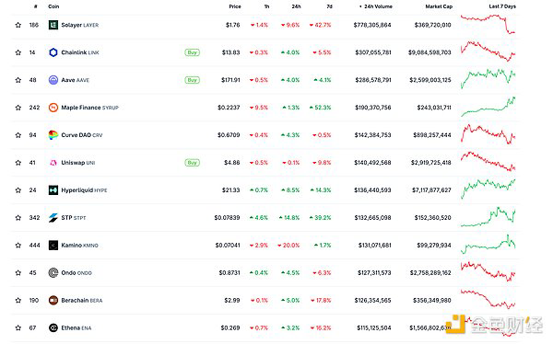The height and width of the screenshot is (344, 553).
Task: Click the Aave ghost icon
Action: pyautogui.click(x=53, y=80)
